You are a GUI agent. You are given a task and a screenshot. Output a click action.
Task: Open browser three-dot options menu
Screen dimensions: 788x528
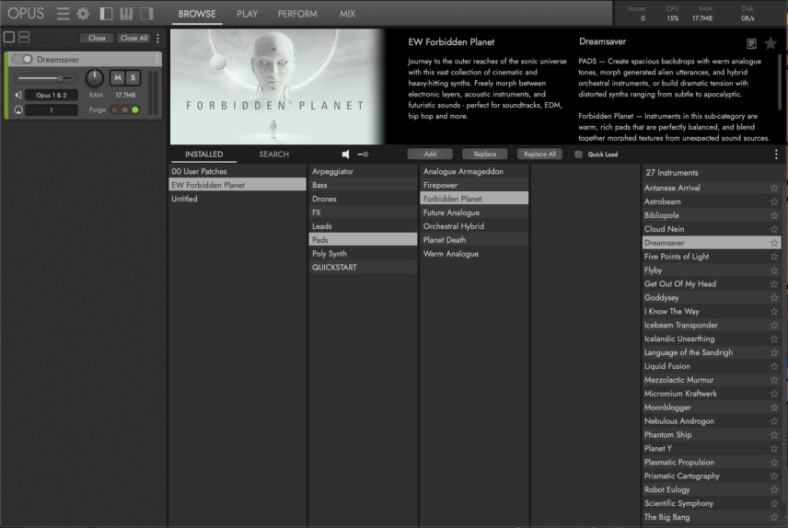tap(776, 155)
